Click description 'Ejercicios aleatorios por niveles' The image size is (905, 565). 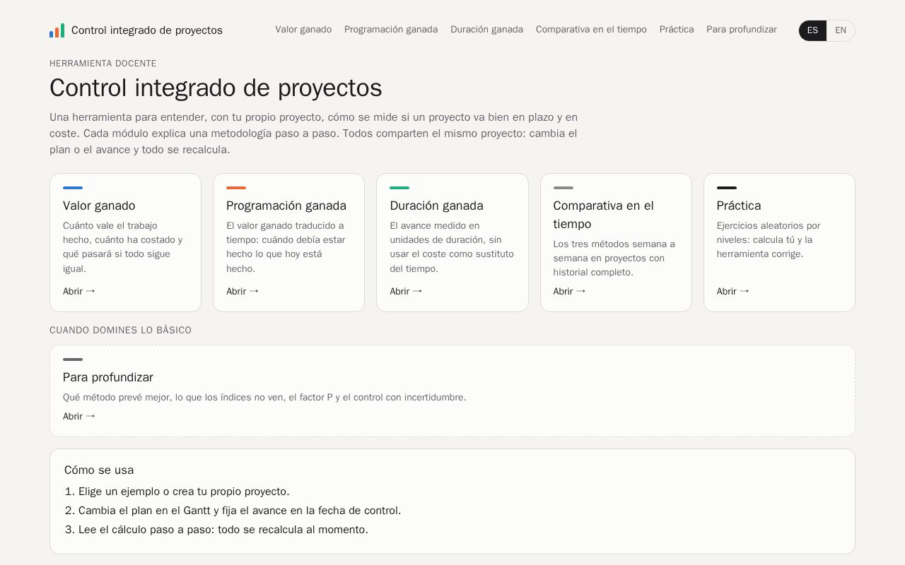click(769, 239)
